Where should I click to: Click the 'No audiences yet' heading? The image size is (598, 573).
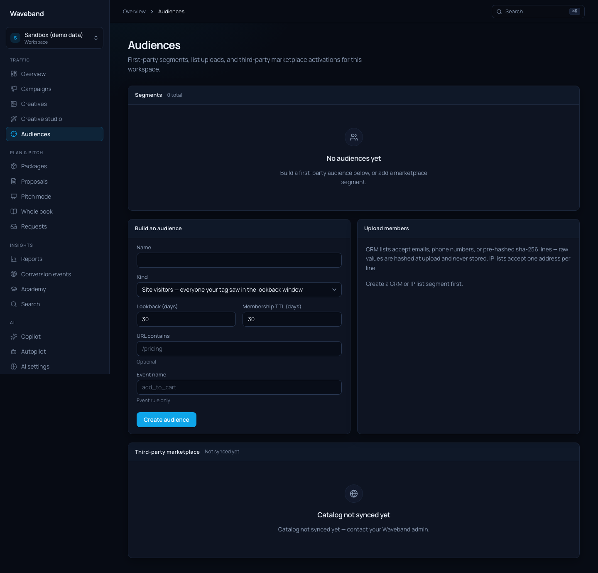click(x=354, y=158)
